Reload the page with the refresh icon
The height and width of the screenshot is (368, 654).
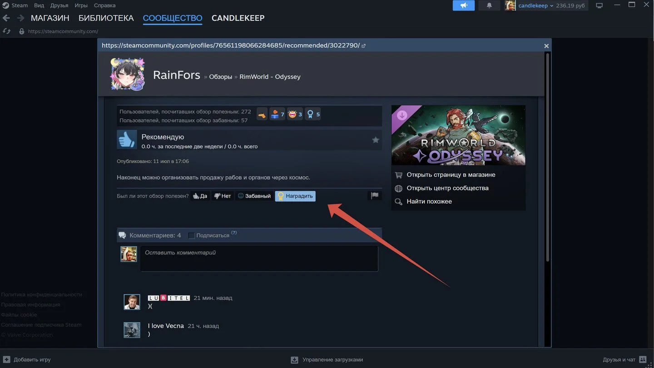coord(6,31)
